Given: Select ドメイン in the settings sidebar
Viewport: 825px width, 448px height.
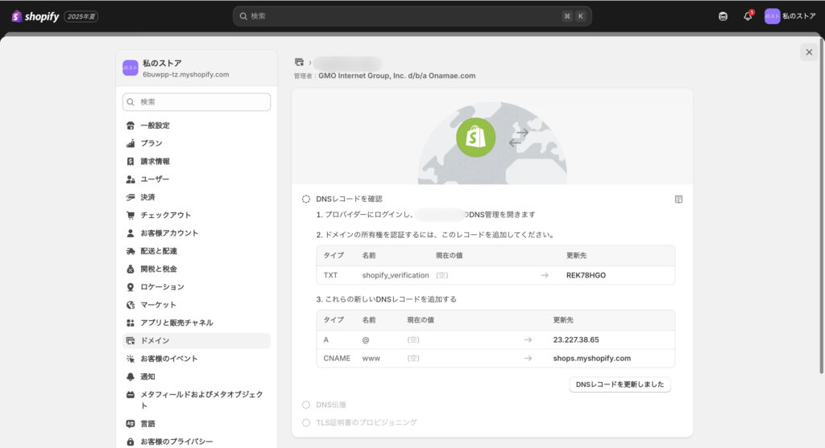Looking at the screenshot, I should coord(155,341).
